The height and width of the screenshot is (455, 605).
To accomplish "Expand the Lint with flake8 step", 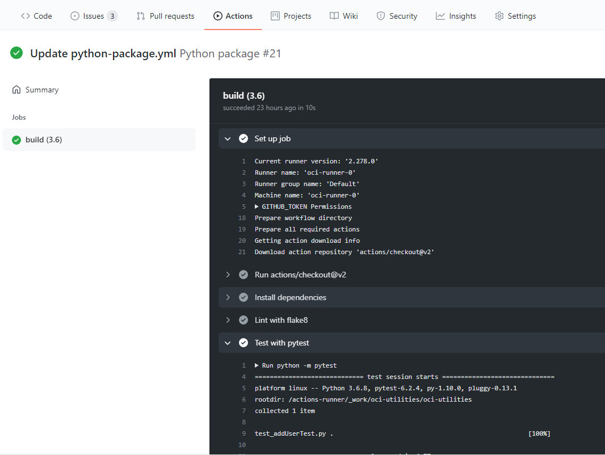I will (228, 320).
